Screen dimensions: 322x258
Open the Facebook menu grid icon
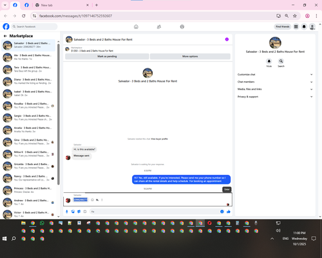(296, 26)
